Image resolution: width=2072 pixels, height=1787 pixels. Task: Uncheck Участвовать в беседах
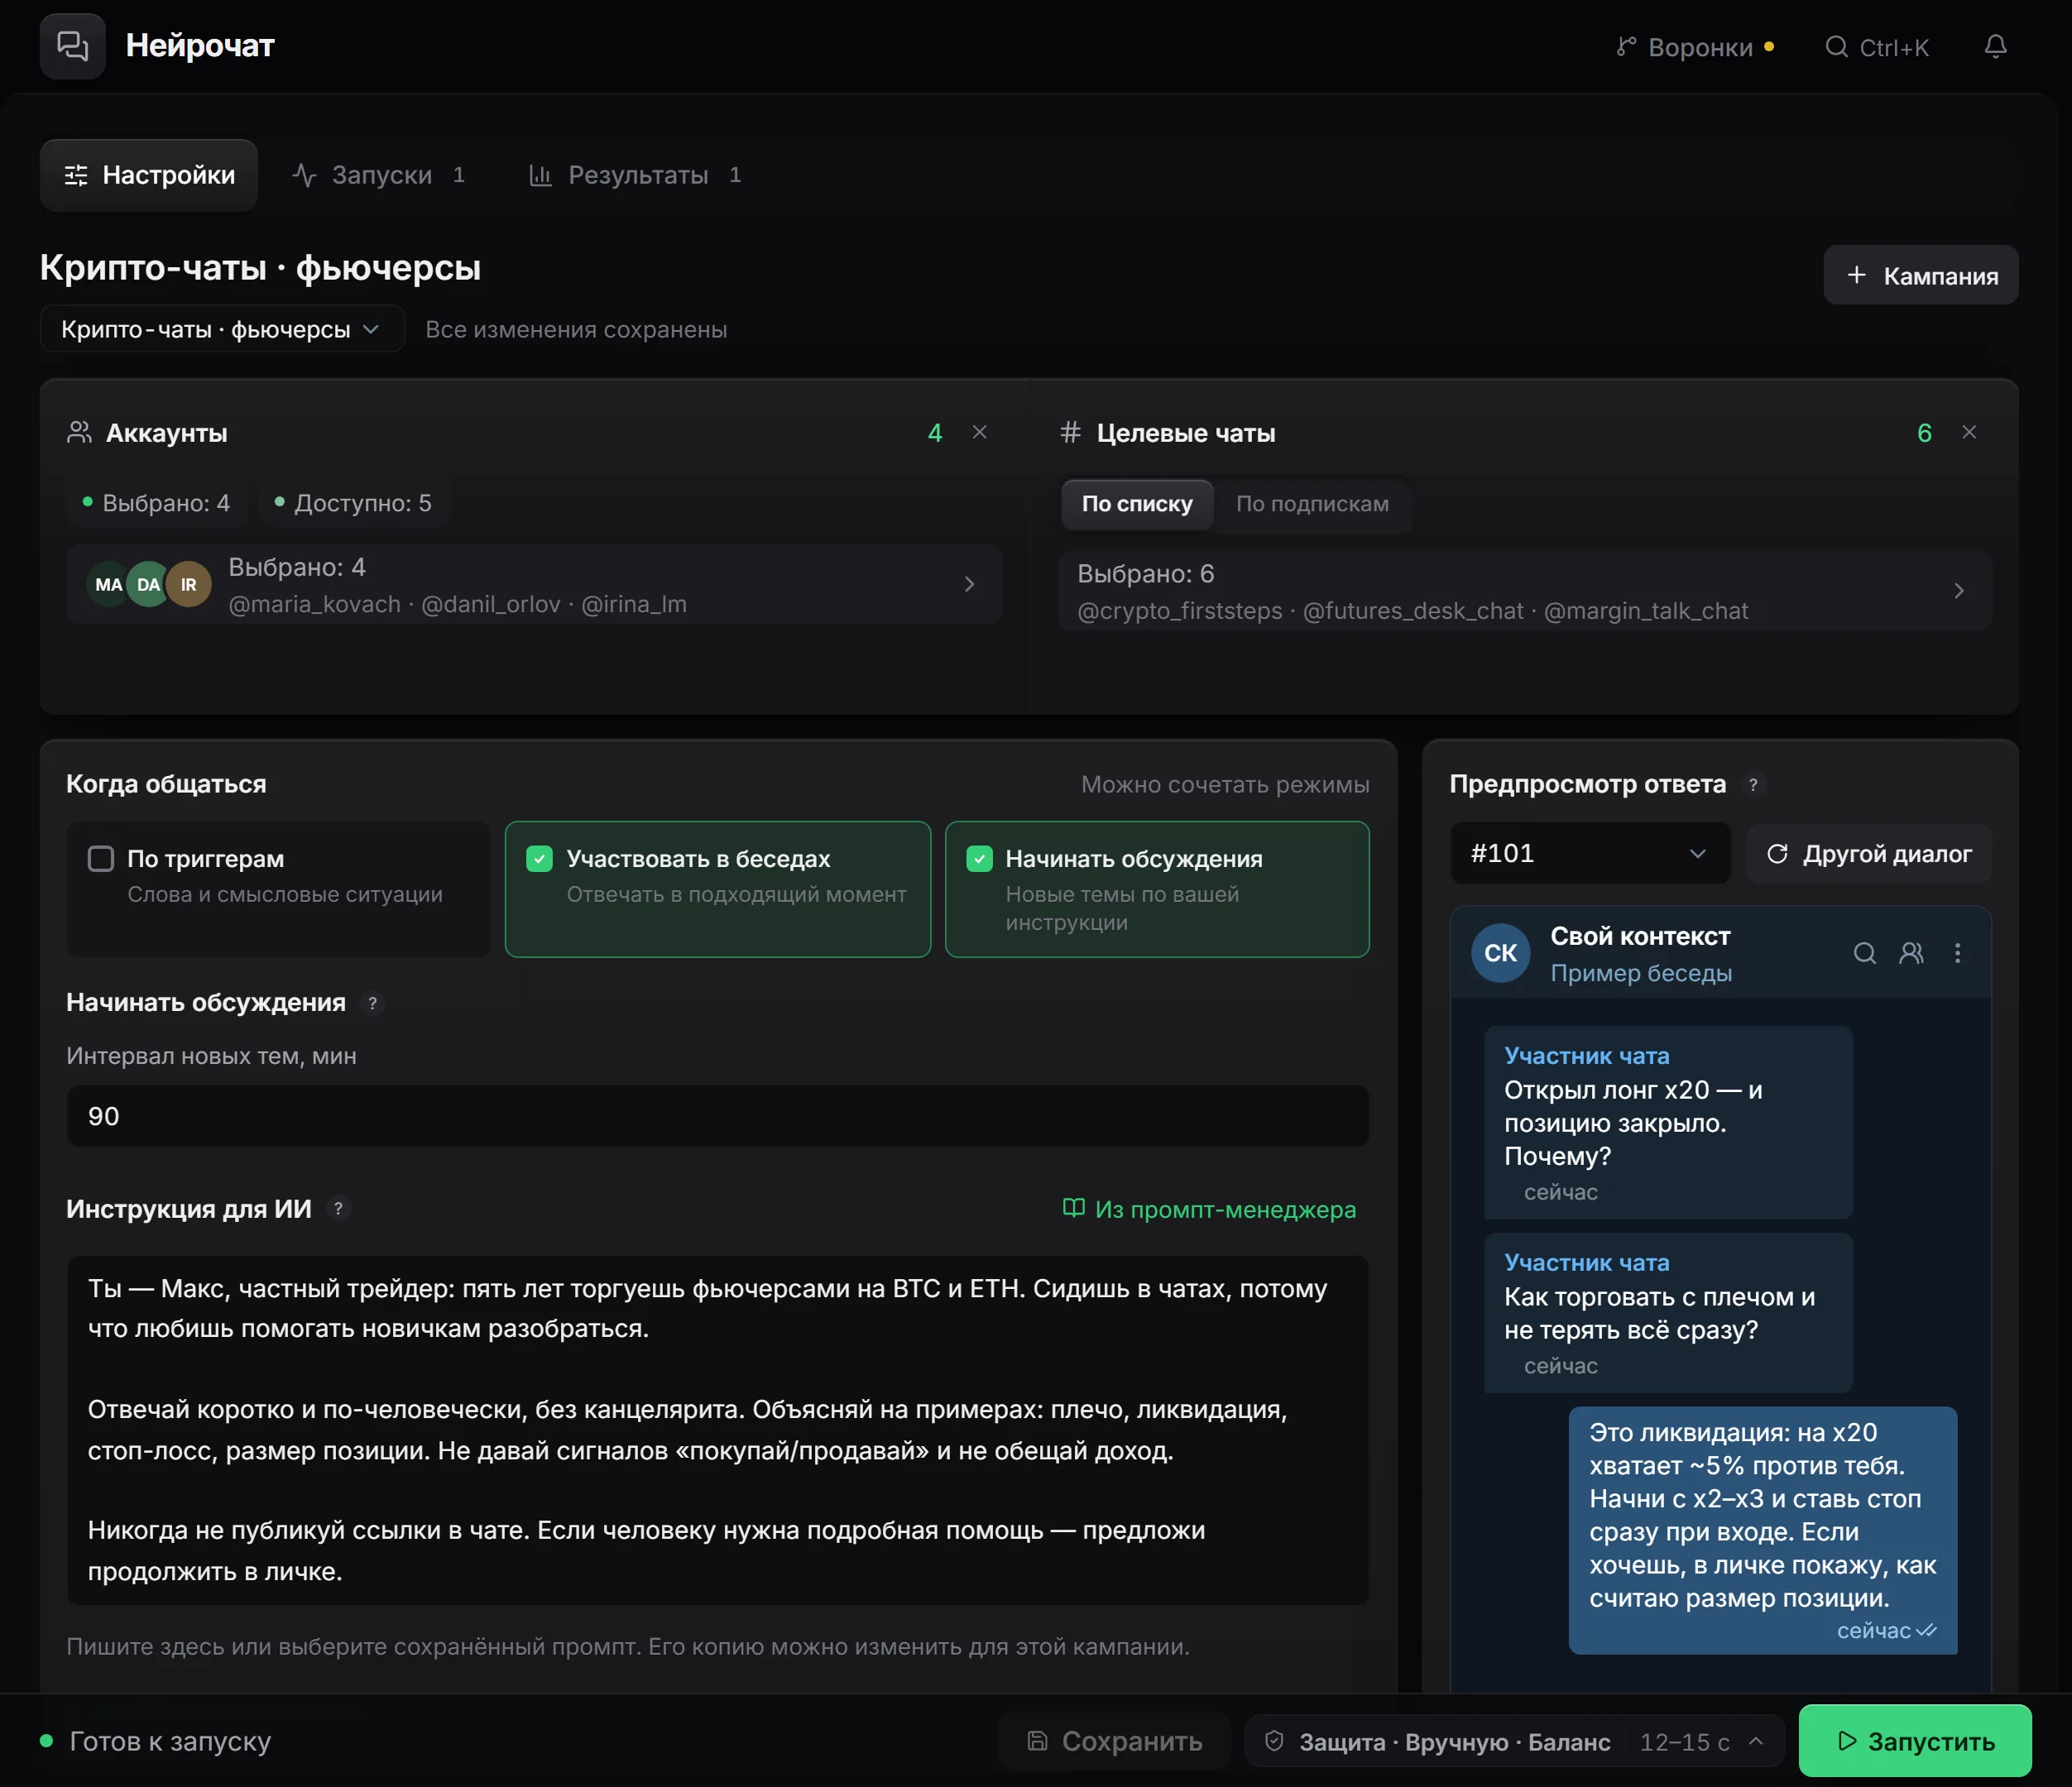[539, 859]
